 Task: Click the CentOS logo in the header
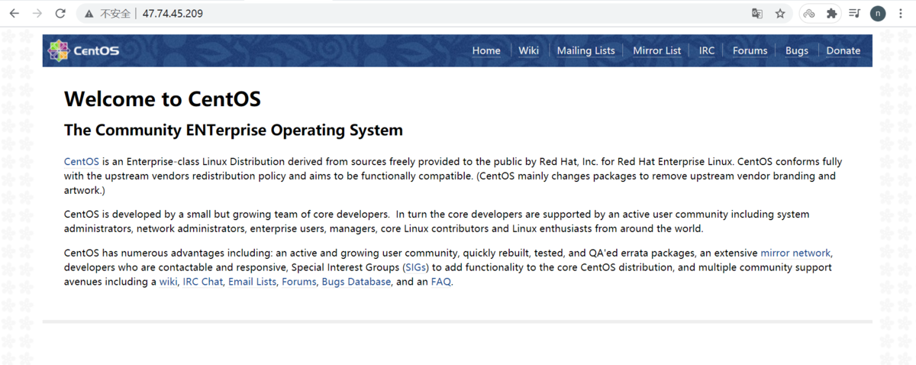[x=84, y=50]
